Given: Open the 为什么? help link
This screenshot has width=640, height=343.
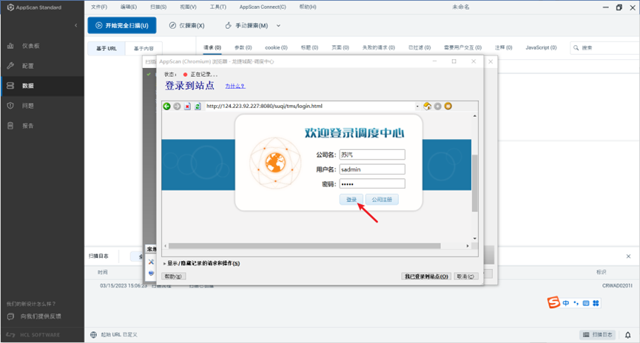Looking at the screenshot, I should [235, 86].
